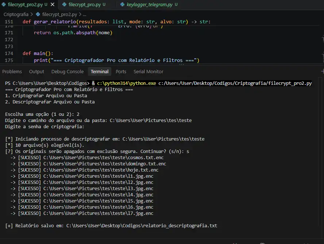Click line number 174 in the gutter
This screenshot has height=244, width=324.
(9, 54)
